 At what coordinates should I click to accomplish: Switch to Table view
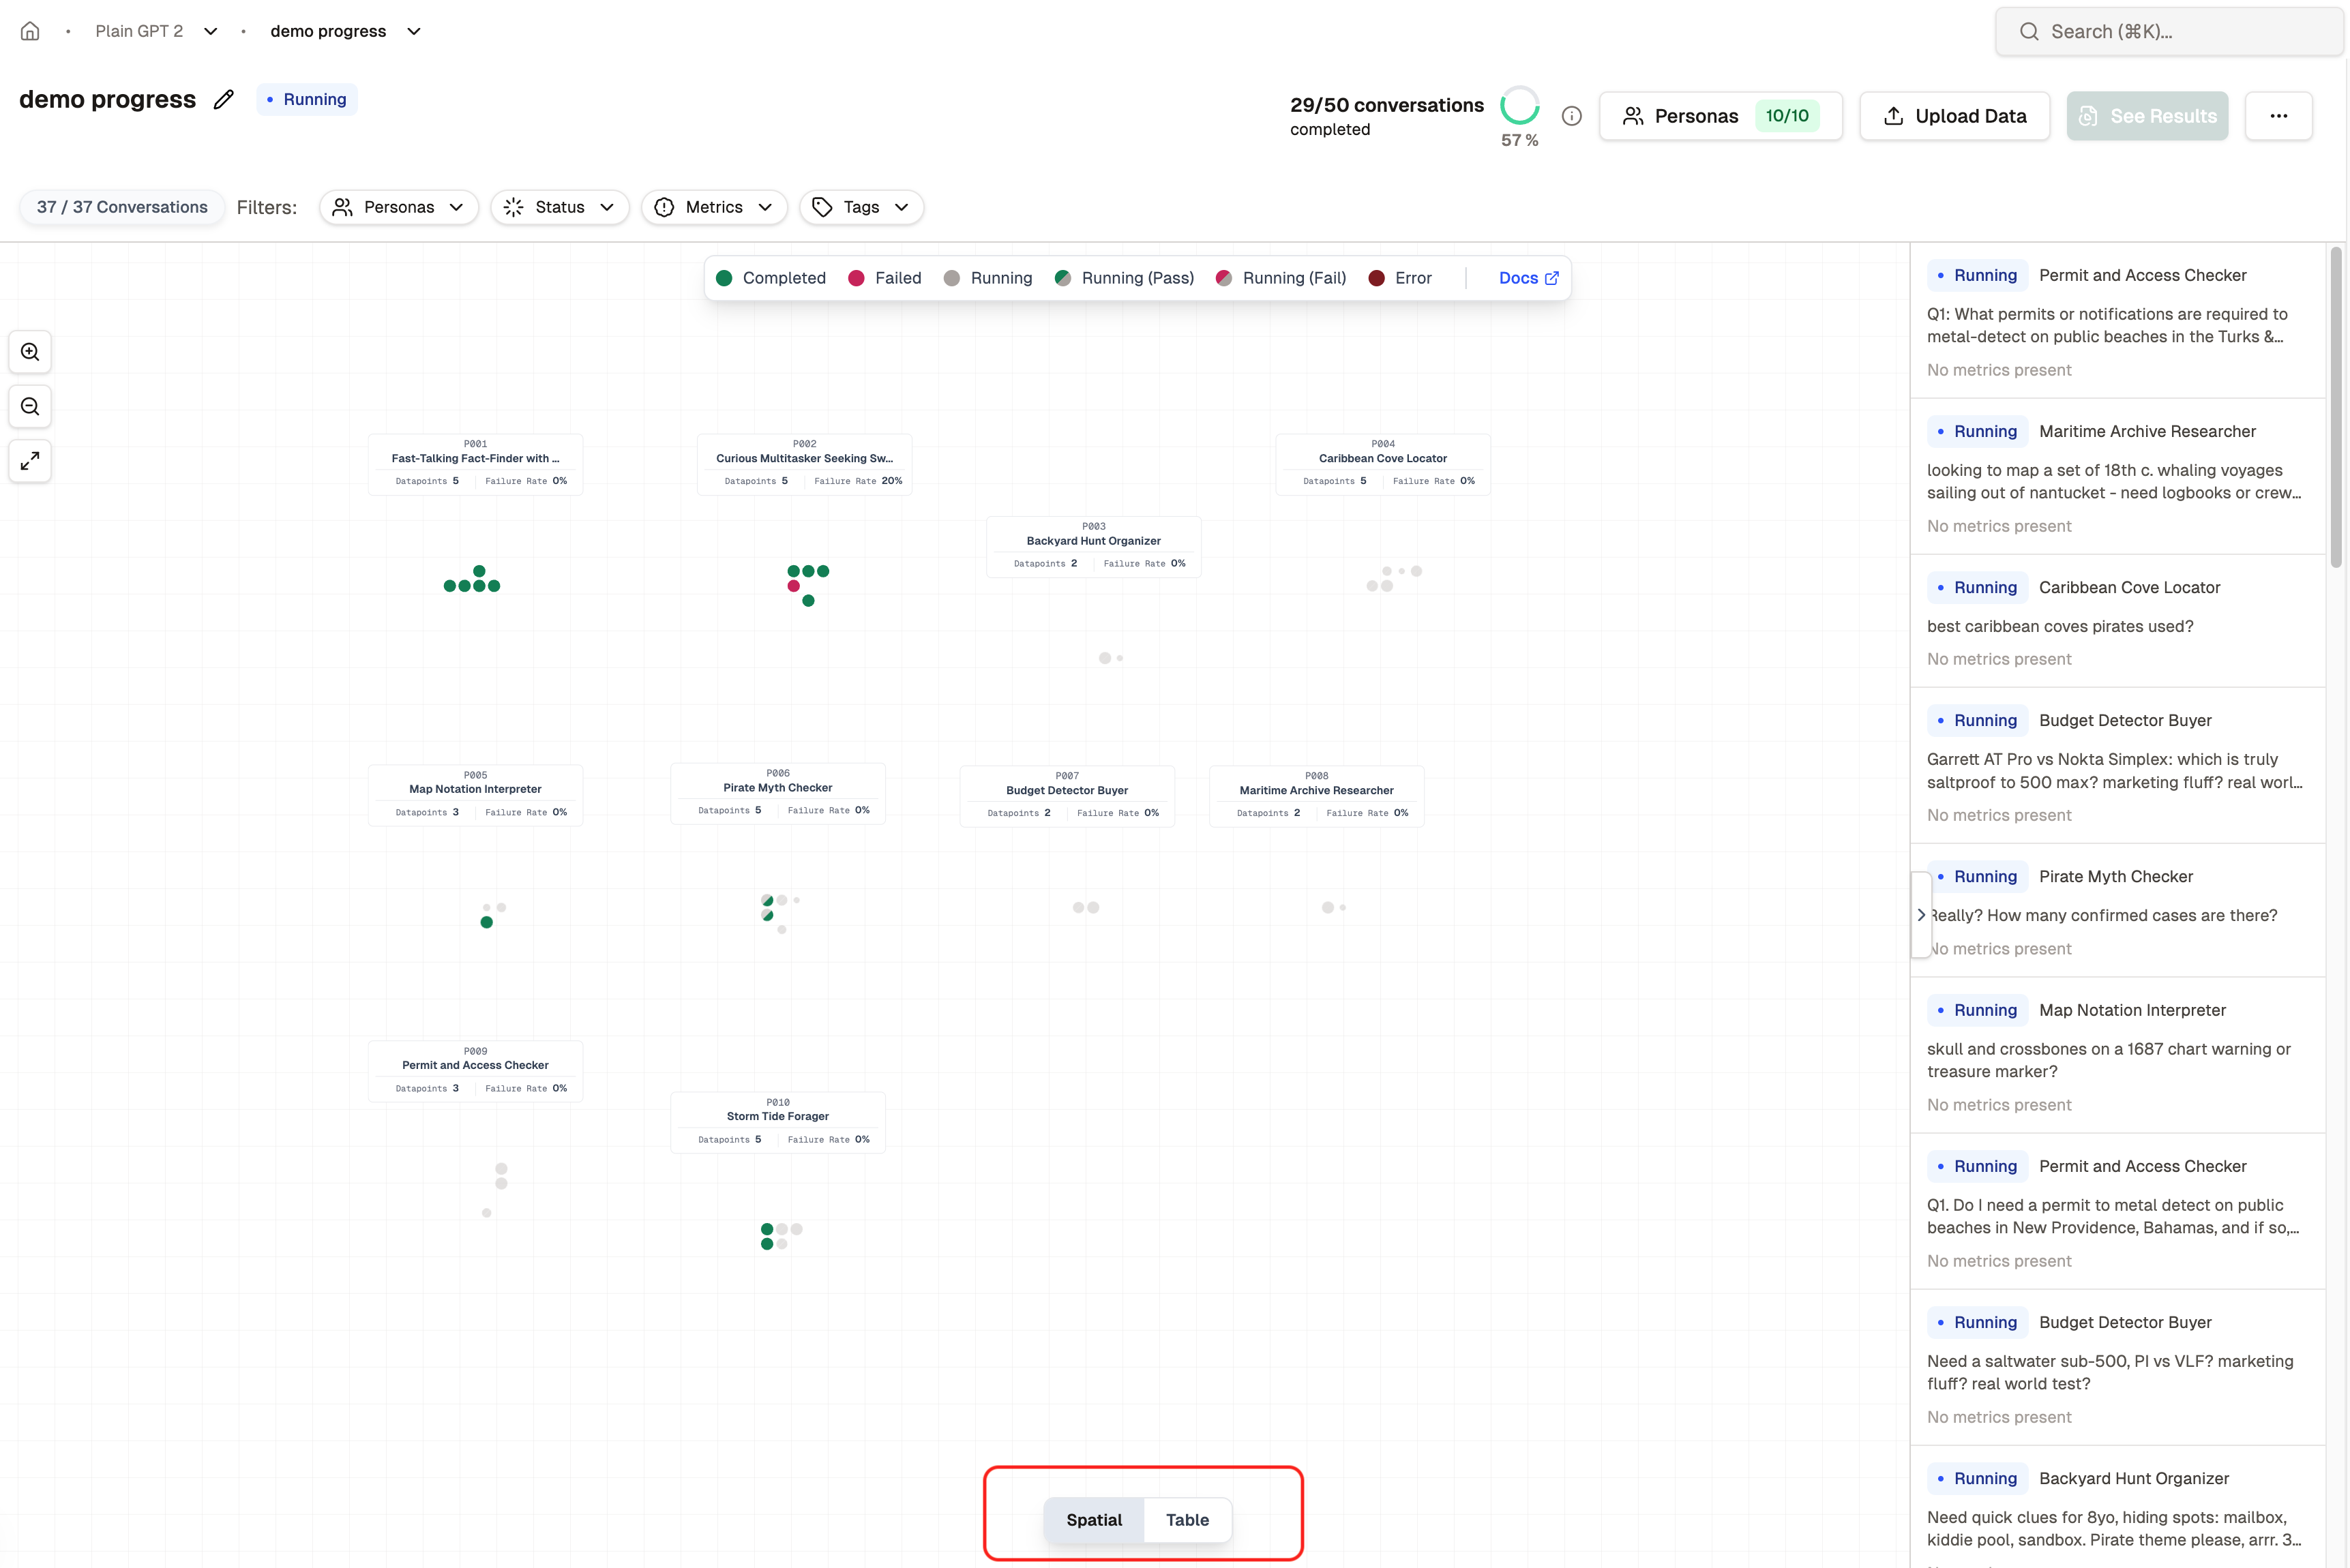pos(1187,1520)
